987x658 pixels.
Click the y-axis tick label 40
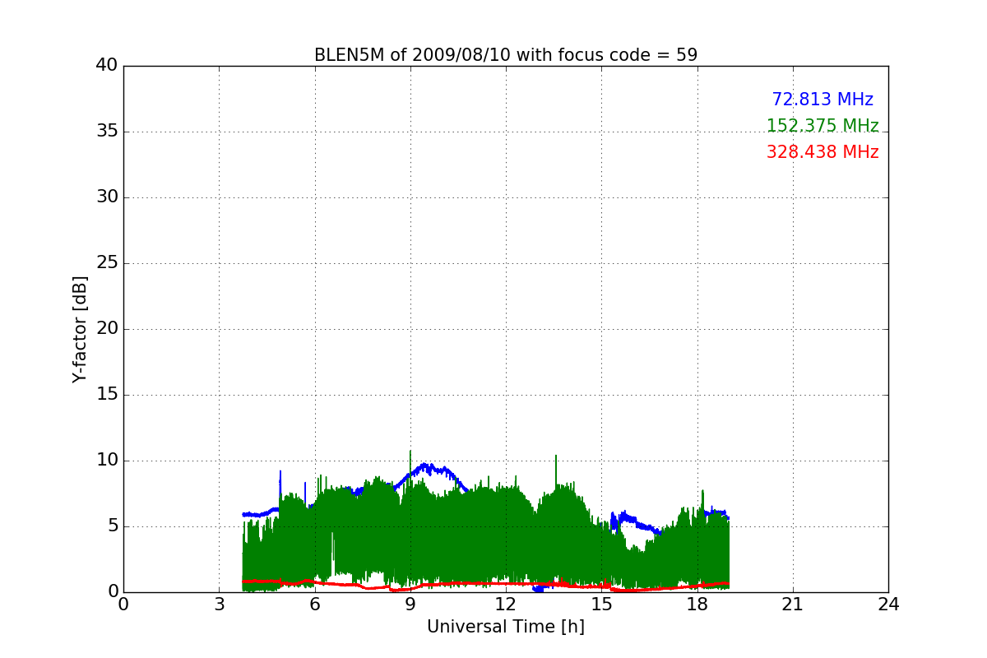106,66
